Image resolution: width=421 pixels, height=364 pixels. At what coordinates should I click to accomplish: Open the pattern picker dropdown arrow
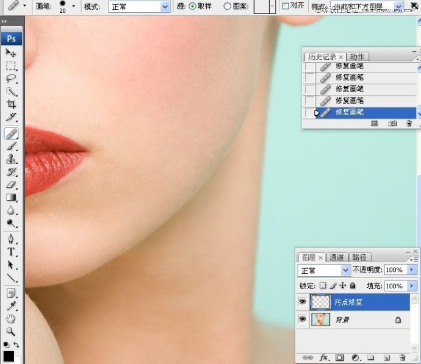pos(273,7)
